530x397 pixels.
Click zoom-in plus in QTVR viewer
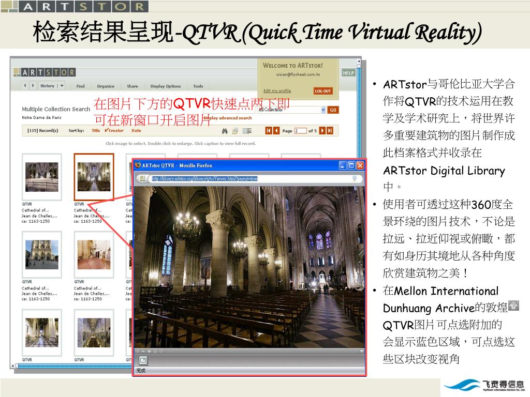pos(149,351)
